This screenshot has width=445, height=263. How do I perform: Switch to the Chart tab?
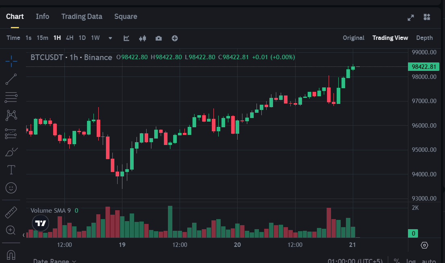15,17
